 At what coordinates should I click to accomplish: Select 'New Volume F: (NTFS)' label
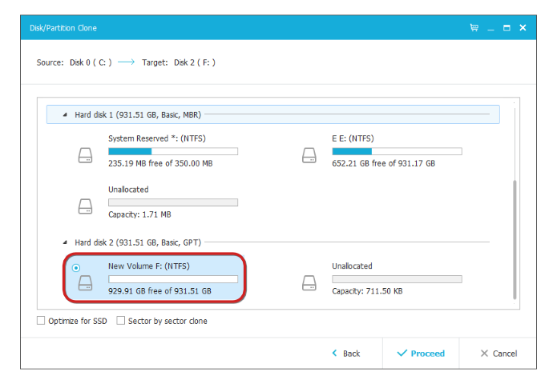(149, 266)
